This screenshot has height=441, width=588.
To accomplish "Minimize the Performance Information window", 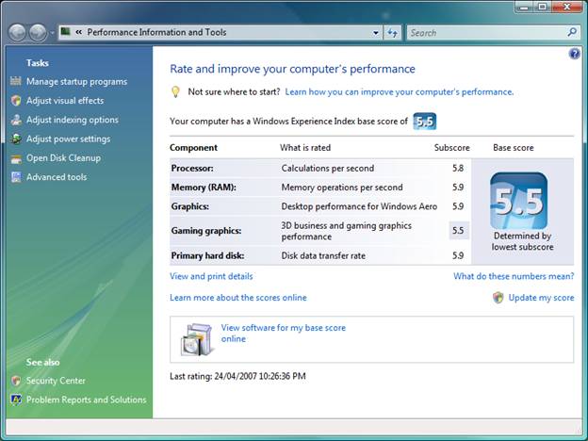I will [x=524, y=7].
